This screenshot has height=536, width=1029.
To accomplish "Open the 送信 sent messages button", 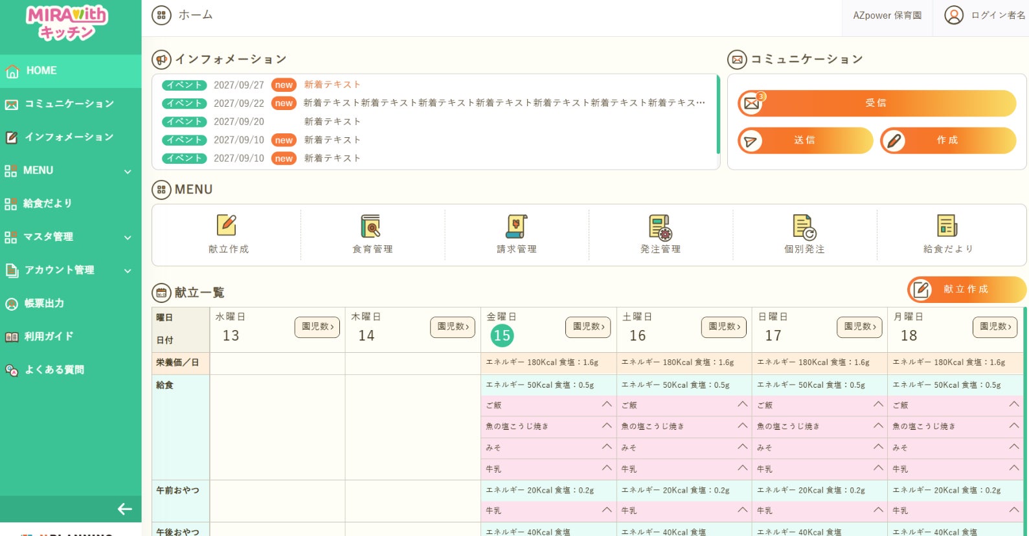I will coord(806,140).
